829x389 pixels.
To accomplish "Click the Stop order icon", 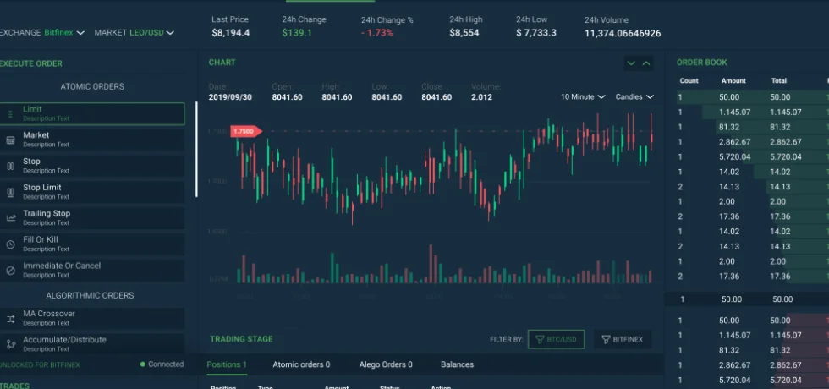I will tap(10, 166).
